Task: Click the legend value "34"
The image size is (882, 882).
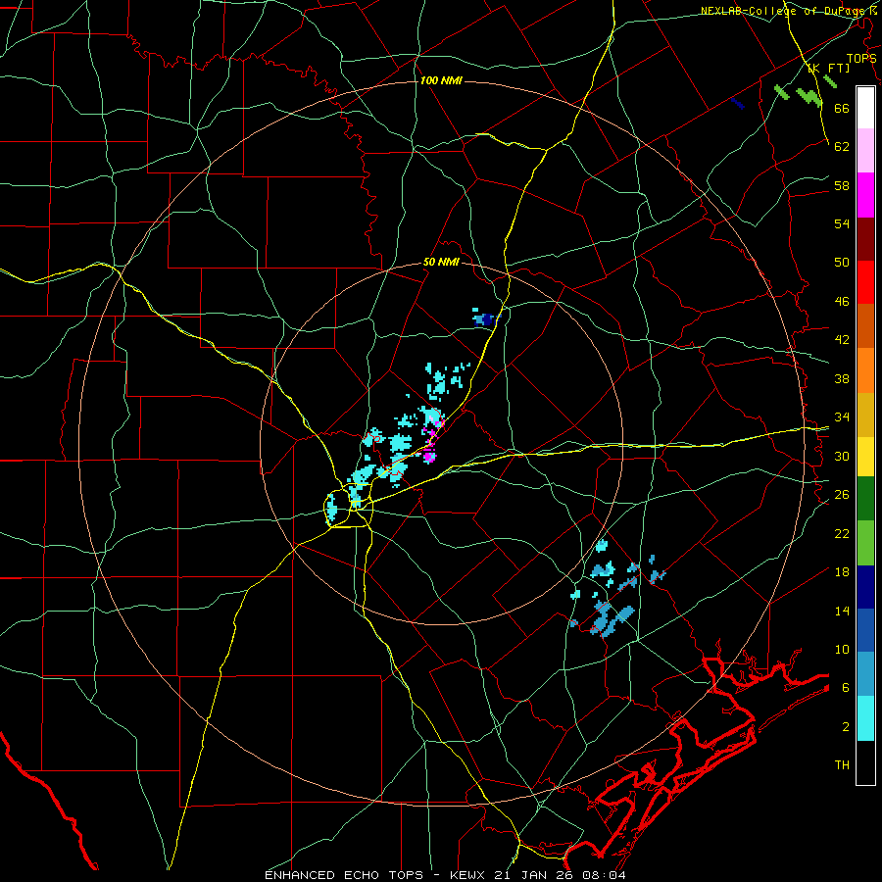Action: pos(842,416)
